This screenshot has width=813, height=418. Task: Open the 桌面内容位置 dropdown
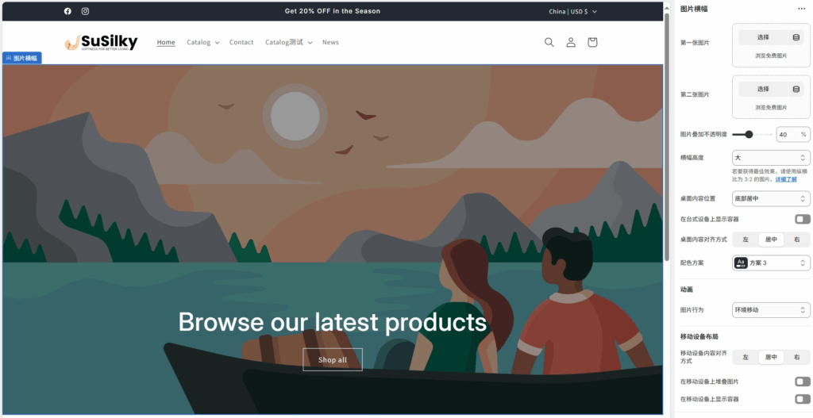pos(770,198)
